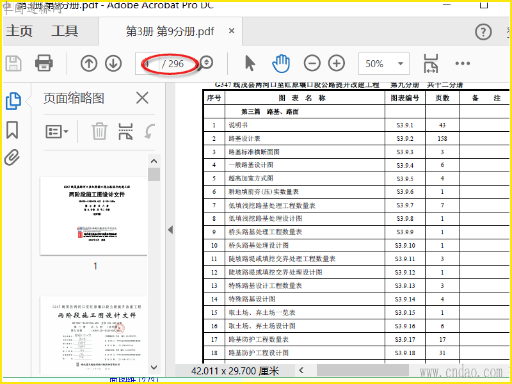The height and width of the screenshot is (384, 512).
Task: Click the zoom in plus icon
Action: pos(337,63)
